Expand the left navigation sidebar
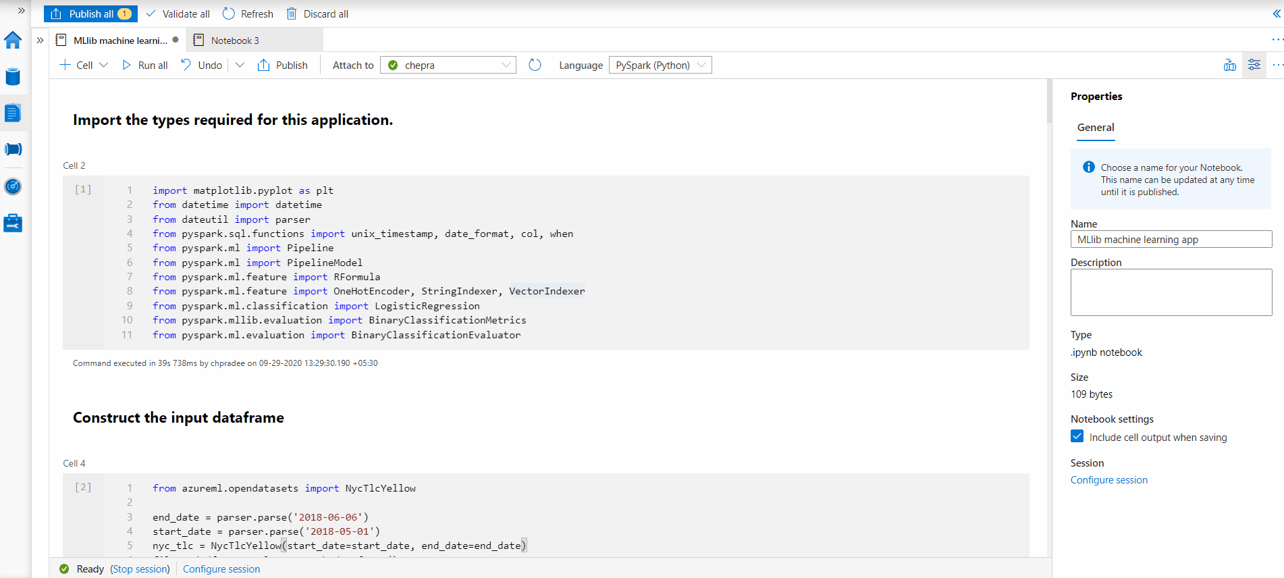 [x=21, y=11]
